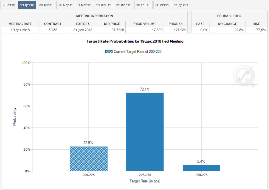This screenshot has width=269, height=190.
Task: Go to the 1 май19 tab
Action: click(84, 5)
